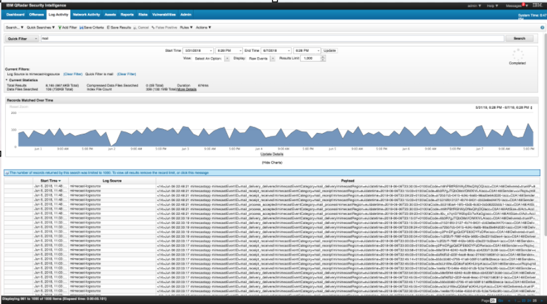
Task: Open the Quick Filter dropdown
Action: click(x=21, y=39)
